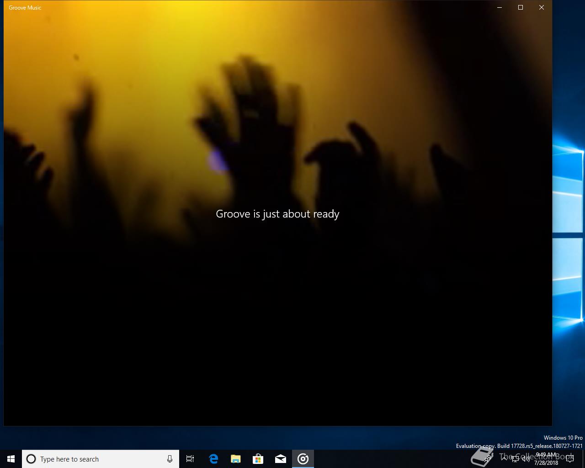Click the Groove Music window title
This screenshot has width=585, height=468.
click(25, 8)
